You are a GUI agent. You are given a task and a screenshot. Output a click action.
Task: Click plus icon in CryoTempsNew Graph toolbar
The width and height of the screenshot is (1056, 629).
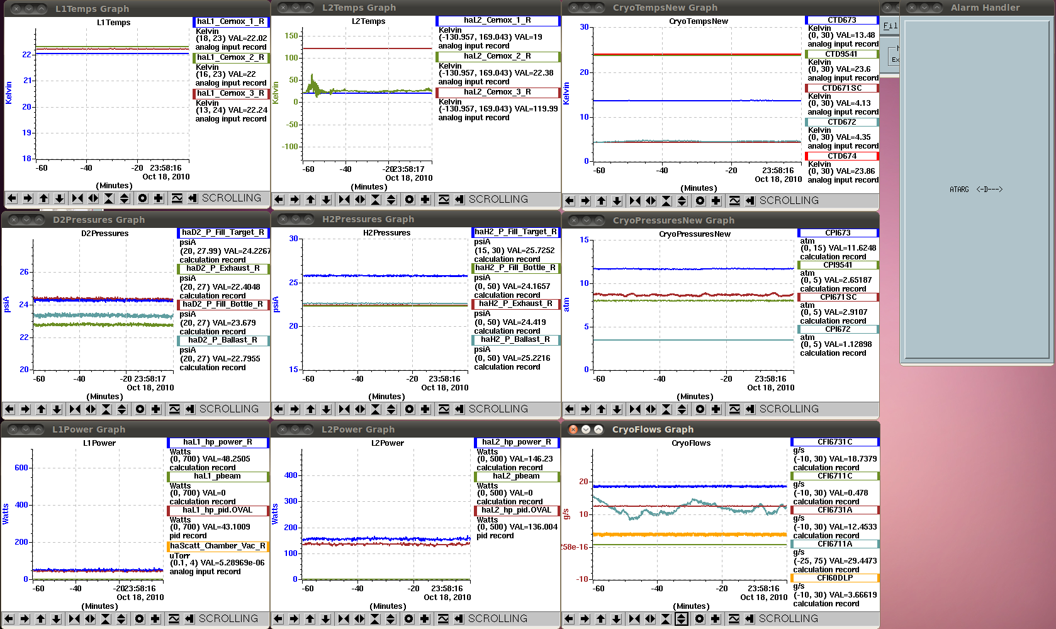(x=716, y=201)
